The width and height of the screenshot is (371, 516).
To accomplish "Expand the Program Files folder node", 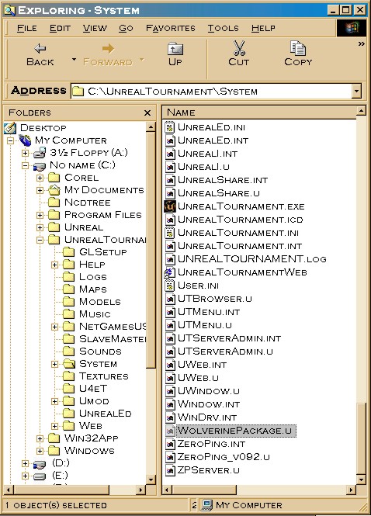I will coord(40,215).
